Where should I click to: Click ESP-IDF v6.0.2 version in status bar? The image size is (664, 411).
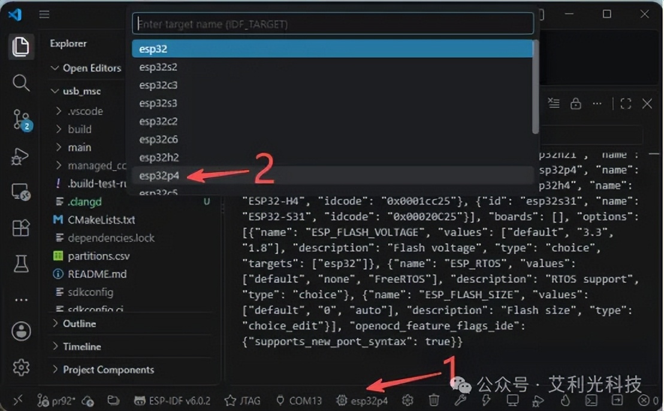pyautogui.click(x=173, y=400)
